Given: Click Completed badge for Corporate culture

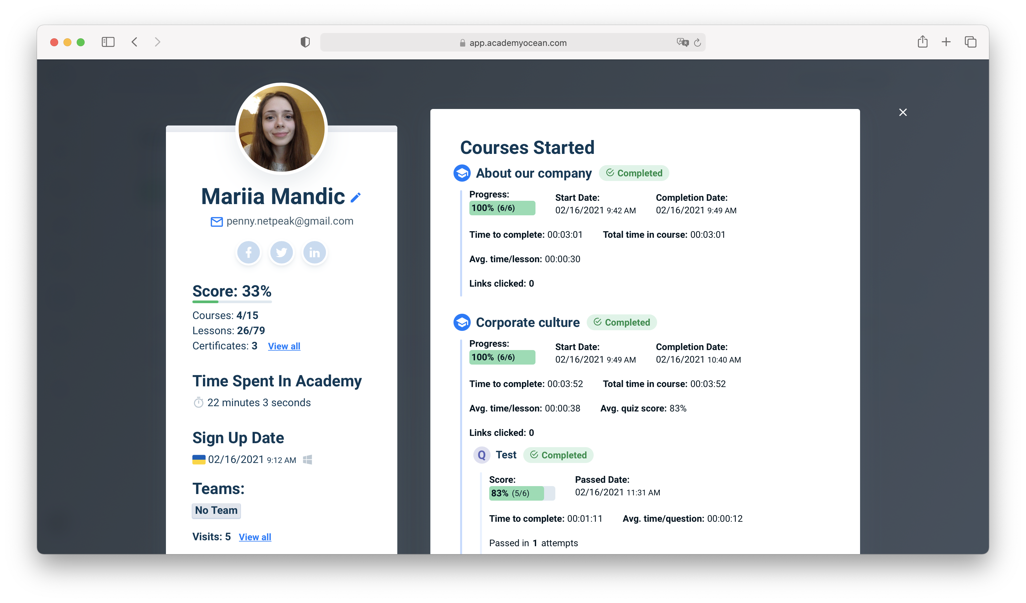Looking at the screenshot, I should click(621, 322).
